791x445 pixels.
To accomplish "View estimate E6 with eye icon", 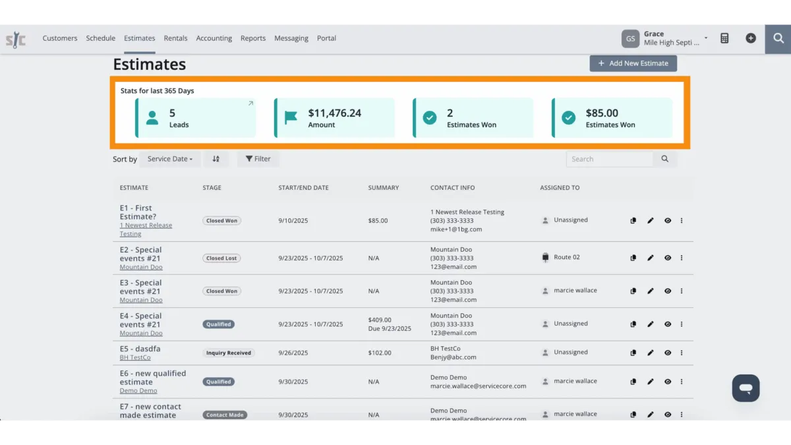I will coord(668,382).
